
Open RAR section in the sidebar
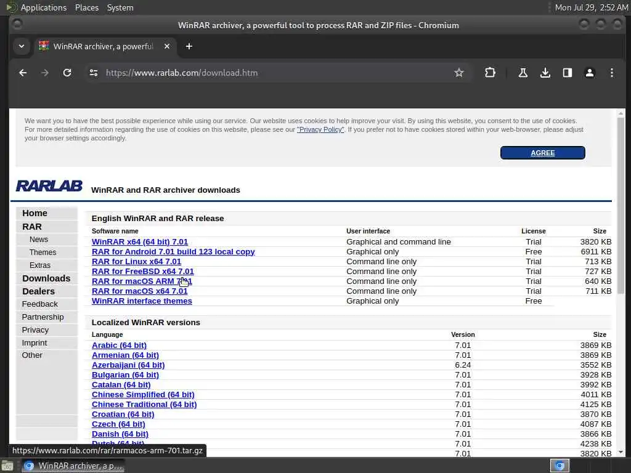coord(32,227)
